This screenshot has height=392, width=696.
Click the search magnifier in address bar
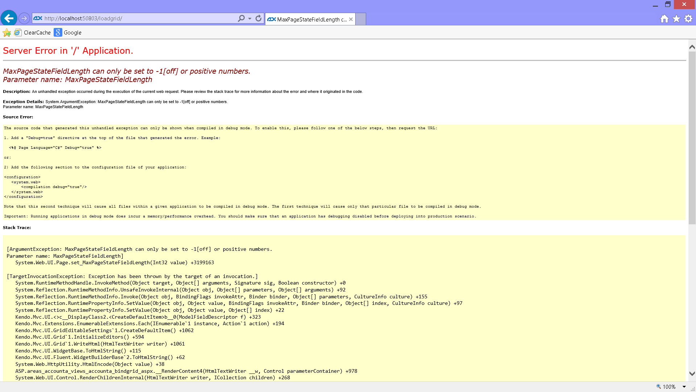[x=241, y=18]
